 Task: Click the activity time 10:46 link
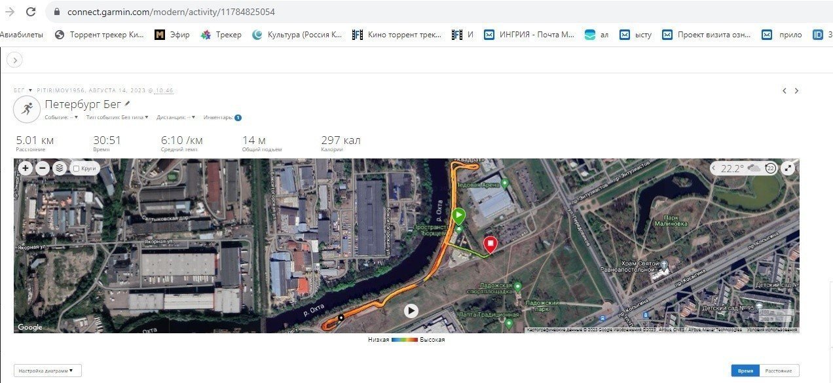click(x=164, y=90)
